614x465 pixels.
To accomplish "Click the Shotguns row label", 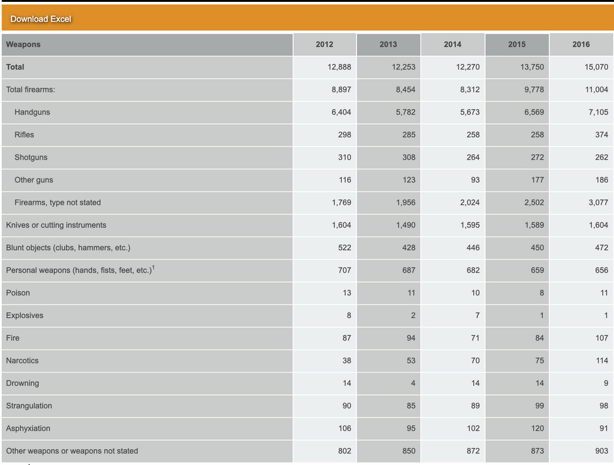I will [31, 157].
